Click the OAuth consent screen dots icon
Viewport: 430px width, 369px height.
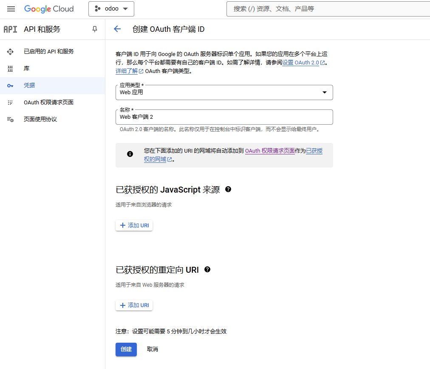point(10,102)
